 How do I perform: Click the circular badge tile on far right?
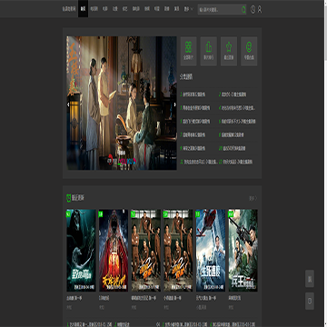point(249,51)
